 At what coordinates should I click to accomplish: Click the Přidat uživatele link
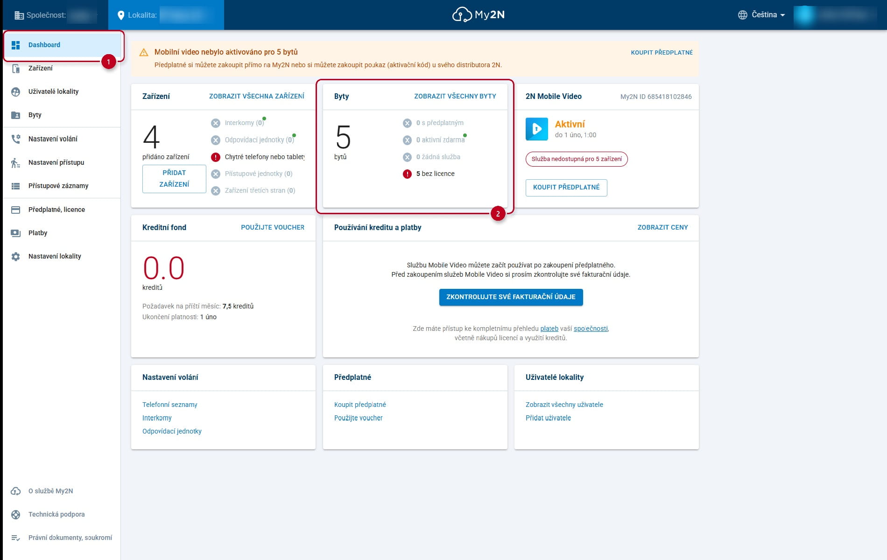pos(548,418)
